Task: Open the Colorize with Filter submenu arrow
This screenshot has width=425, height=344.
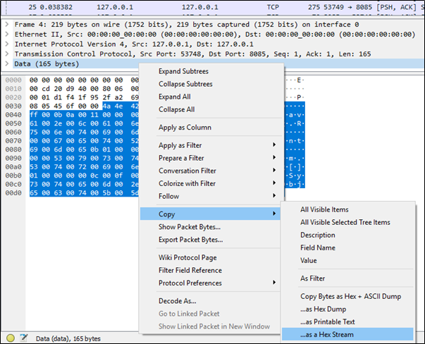Action: click(274, 183)
